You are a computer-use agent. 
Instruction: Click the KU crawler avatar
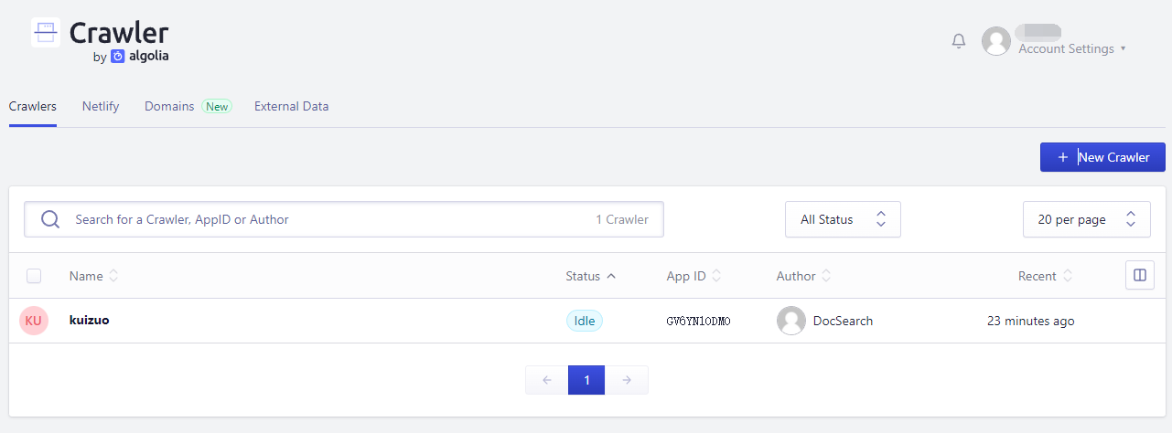click(x=34, y=321)
